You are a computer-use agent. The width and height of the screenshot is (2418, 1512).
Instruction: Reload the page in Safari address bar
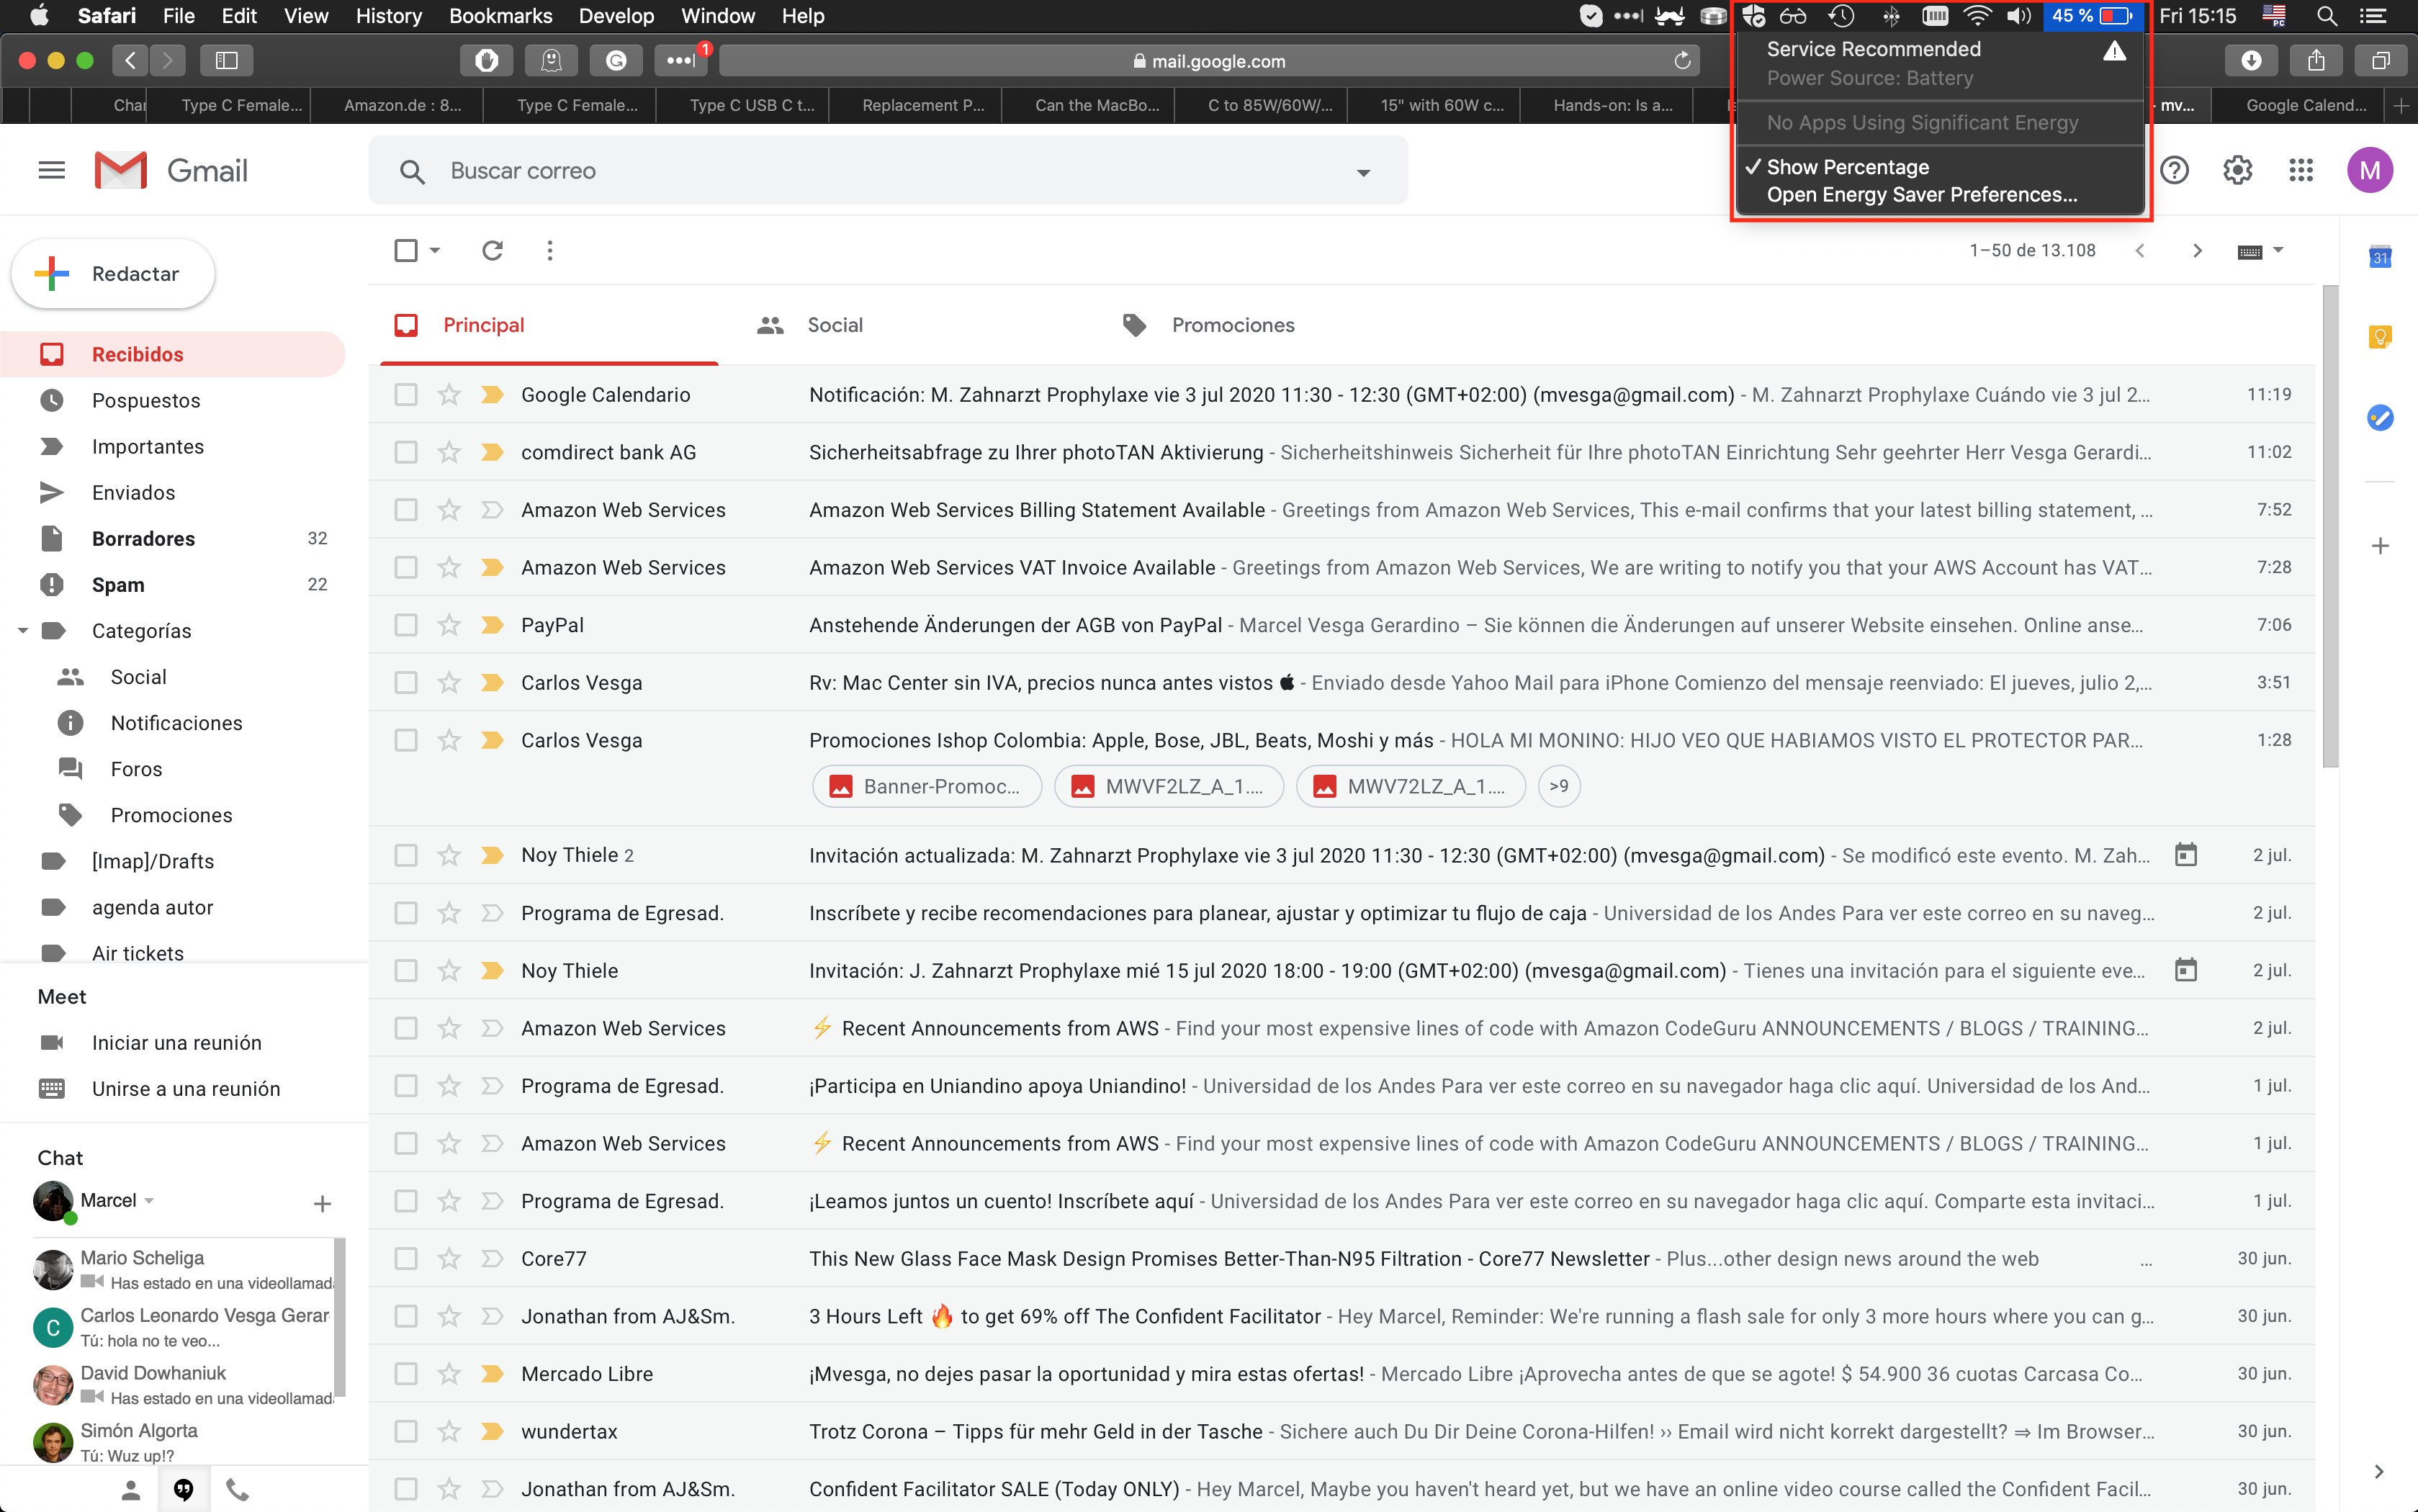click(1682, 61)
